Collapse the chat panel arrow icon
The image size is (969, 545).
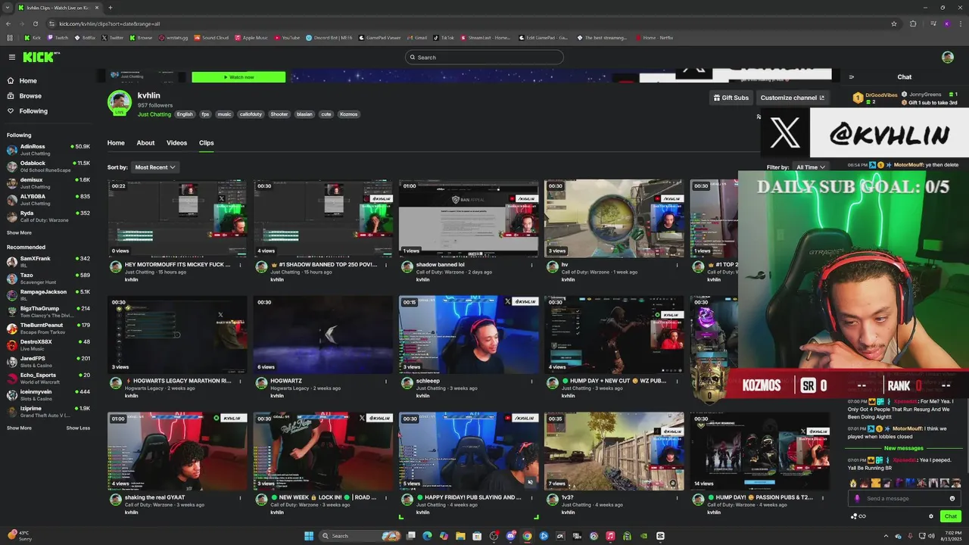852,77
